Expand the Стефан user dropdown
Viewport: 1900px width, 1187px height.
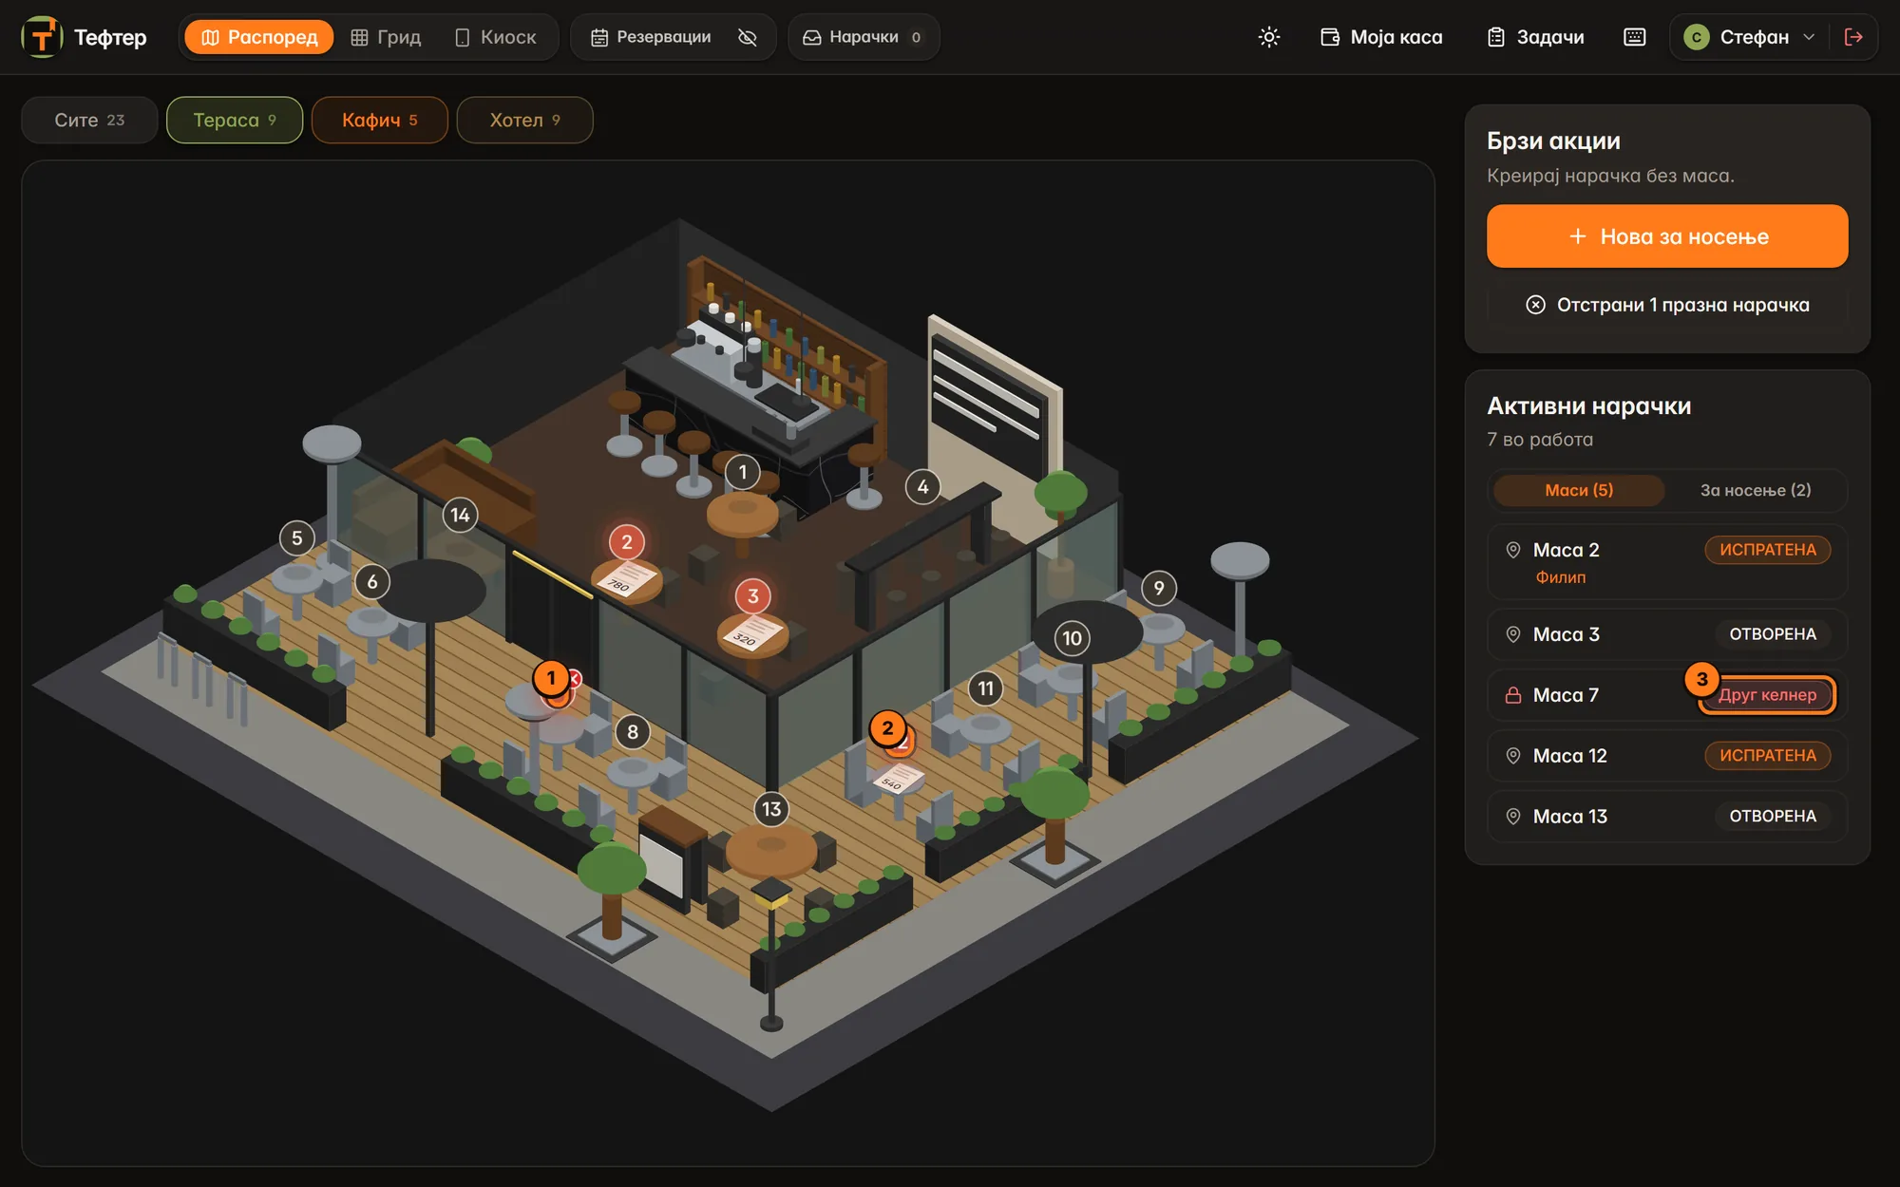tap(1749, 37)
